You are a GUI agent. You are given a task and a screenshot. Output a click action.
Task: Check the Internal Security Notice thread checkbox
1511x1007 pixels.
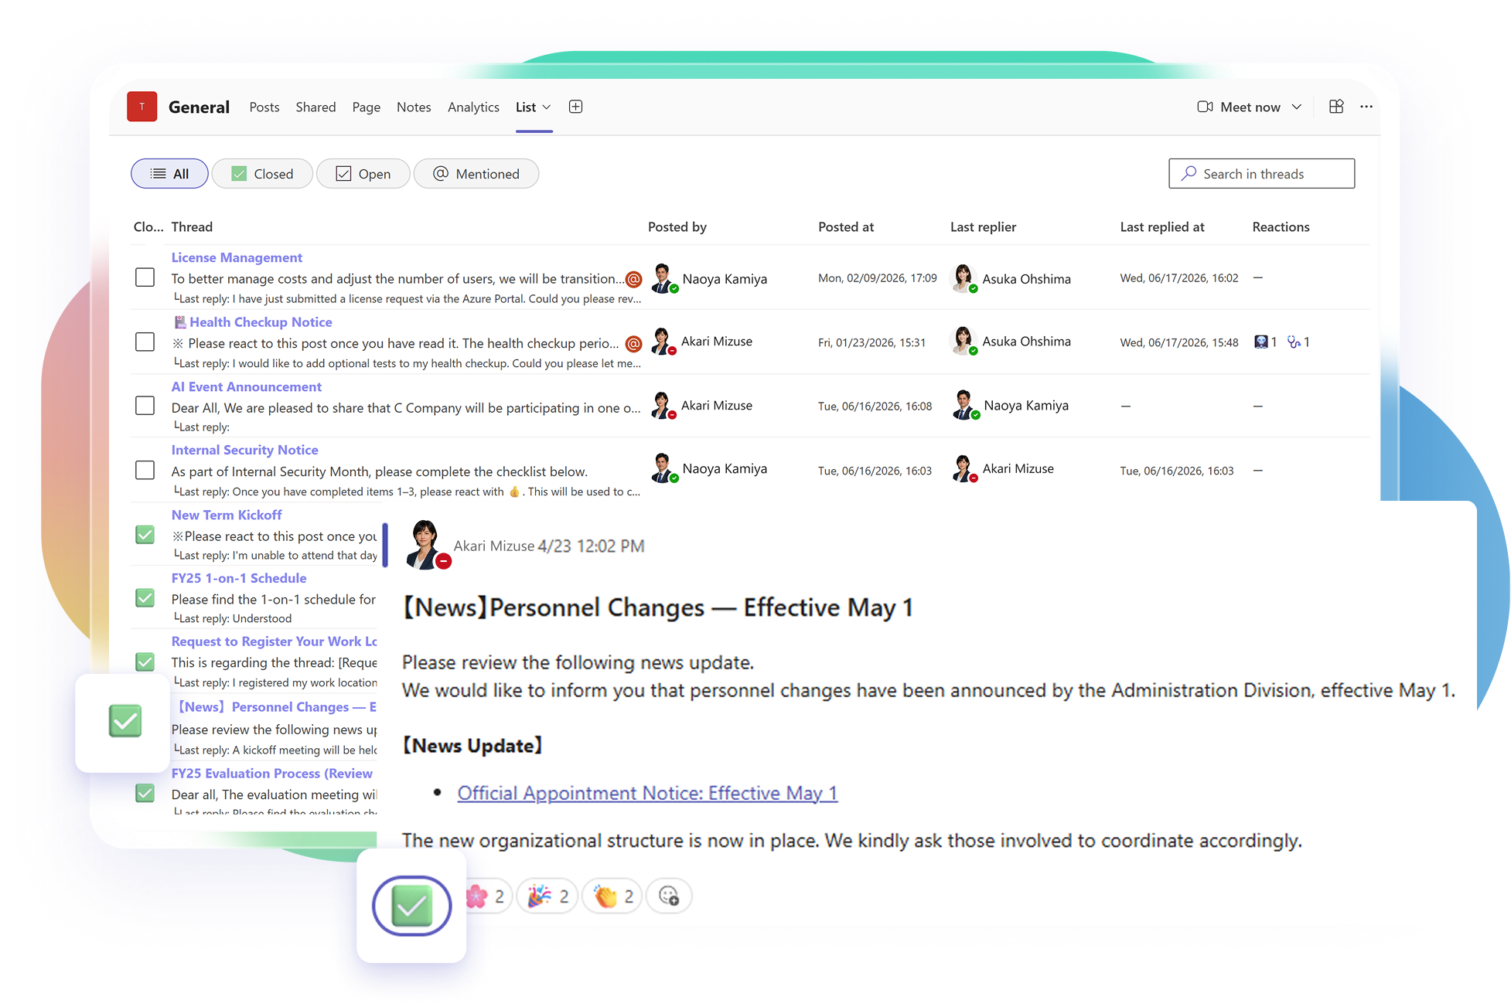click(145, 471)
